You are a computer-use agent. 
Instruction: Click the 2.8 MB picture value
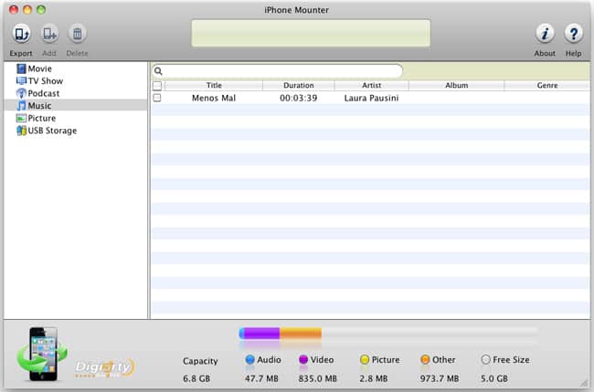click(374, 378)
